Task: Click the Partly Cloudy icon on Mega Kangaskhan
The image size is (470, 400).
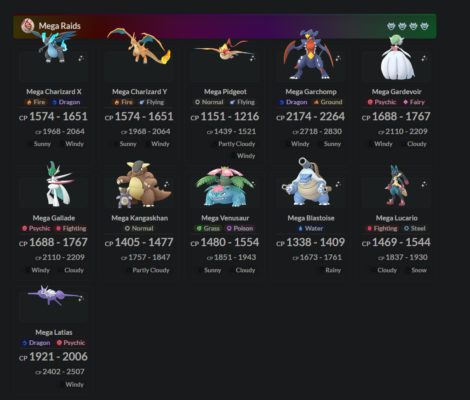Action: pyautogui.click(x=129, y=270)
